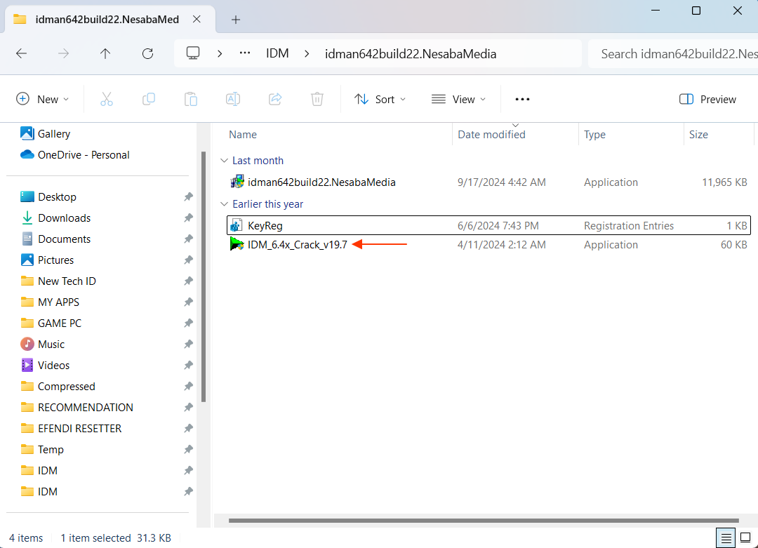The image size is (758, 548).
Task: Switch to large thumbnails view icon
Action: (x=745, y=537)
